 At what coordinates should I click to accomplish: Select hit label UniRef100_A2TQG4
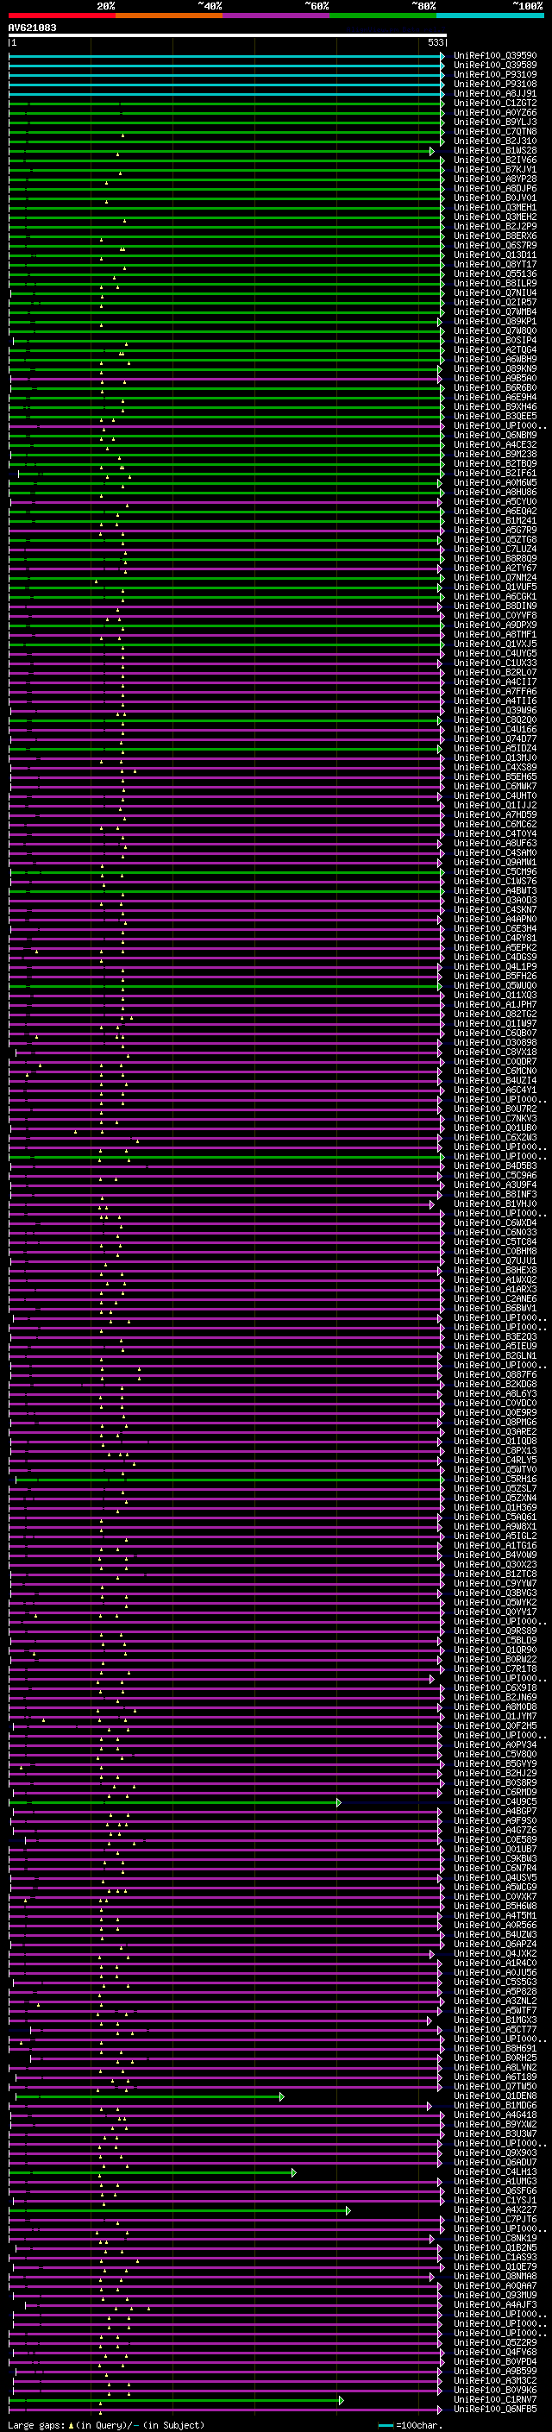(x=495, y=349)
